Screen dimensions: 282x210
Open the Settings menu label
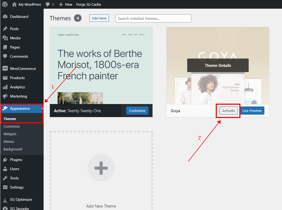(x=17, y=187)
